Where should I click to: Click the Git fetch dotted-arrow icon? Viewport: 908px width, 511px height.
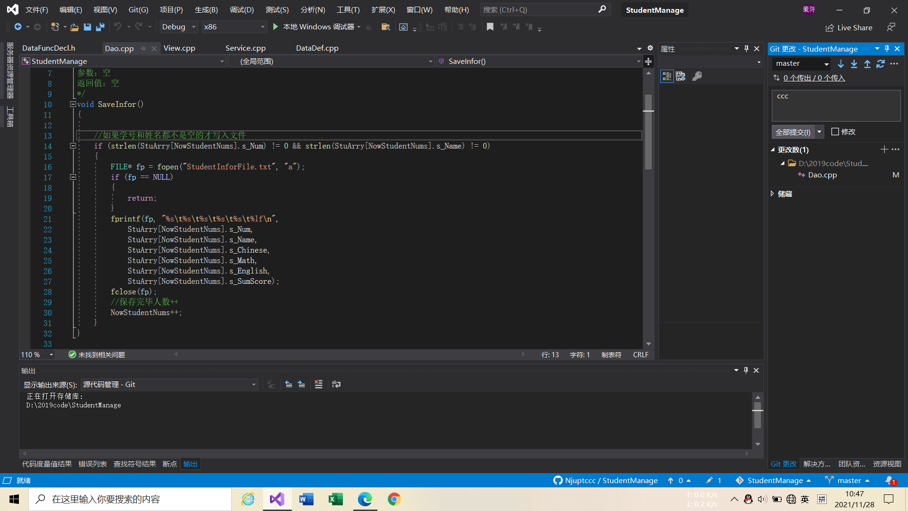(841, 64)
